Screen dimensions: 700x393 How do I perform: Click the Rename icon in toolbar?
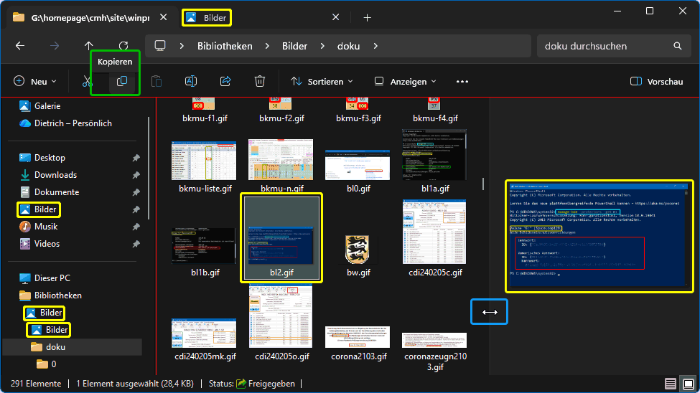point(191,82)
